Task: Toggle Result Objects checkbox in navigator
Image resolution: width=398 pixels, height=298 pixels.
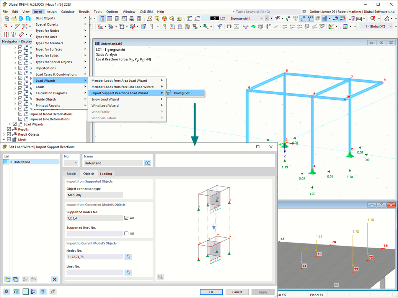Action: (9, 134)
